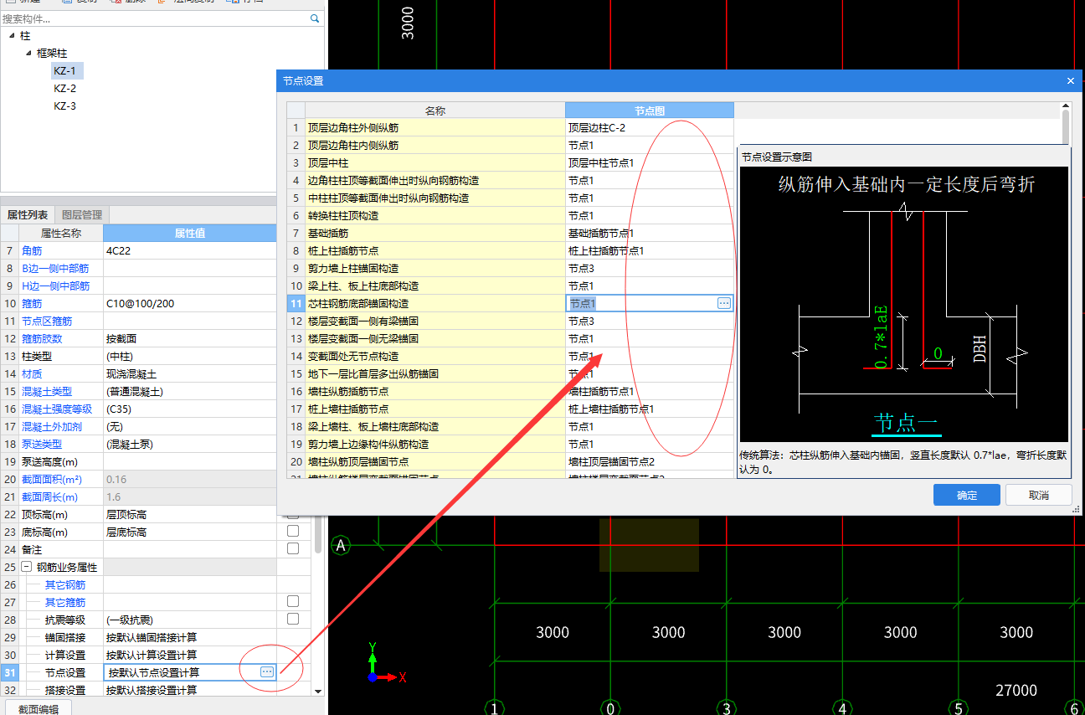Screen dimensions: 1085x715
Task: Click the 4C22 value of 角筋
Action: point(118,250)
